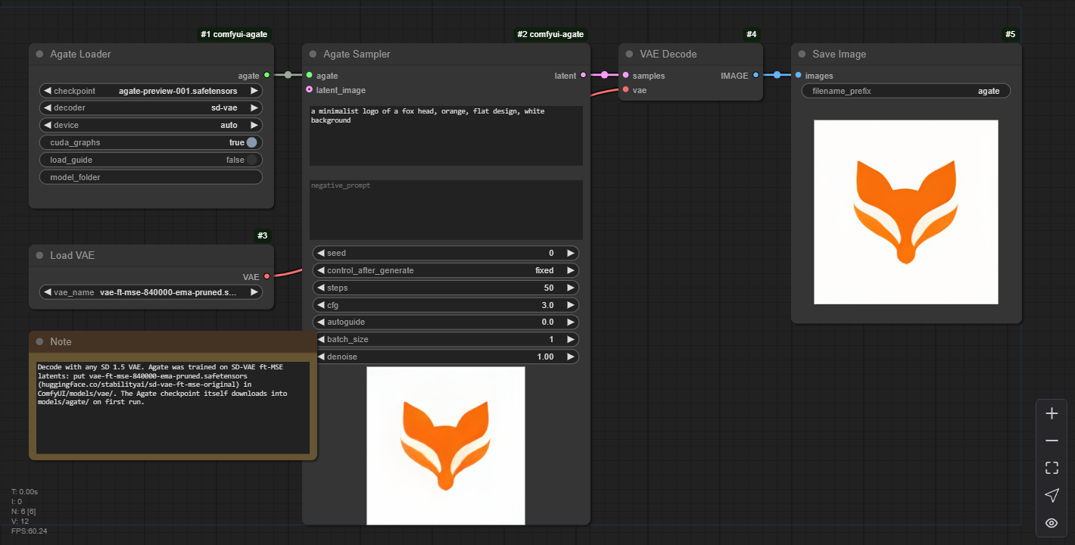
Task: Click the images input port on Save Image
Action: pyautogui.click(x=798, y=75)
